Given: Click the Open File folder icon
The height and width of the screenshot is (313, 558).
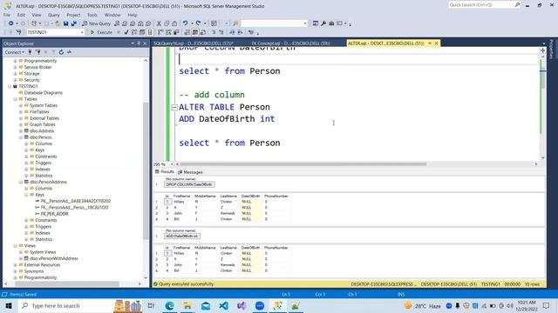Looking at the screenshot, I should 58,23.
